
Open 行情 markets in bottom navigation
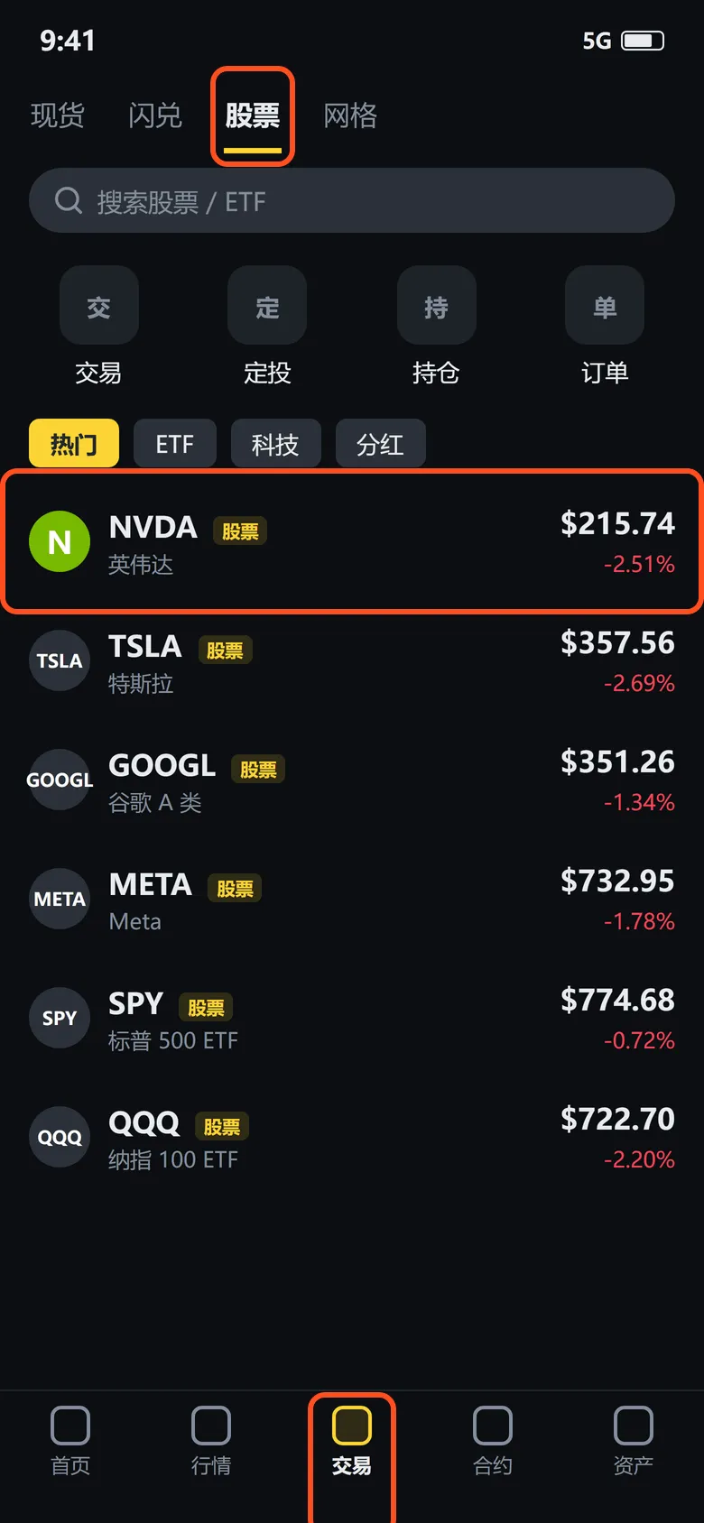tap(211, 1441)
